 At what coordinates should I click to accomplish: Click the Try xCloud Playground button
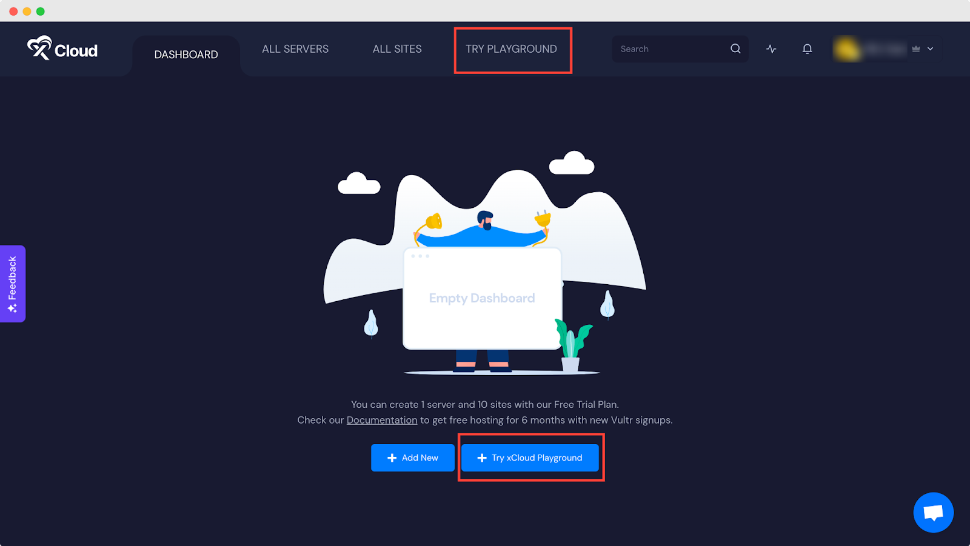530,458
